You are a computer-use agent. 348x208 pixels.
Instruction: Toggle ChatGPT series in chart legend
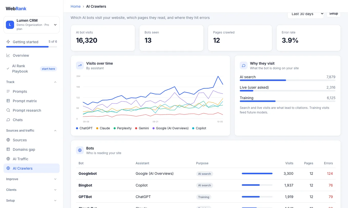pos(84,128)
